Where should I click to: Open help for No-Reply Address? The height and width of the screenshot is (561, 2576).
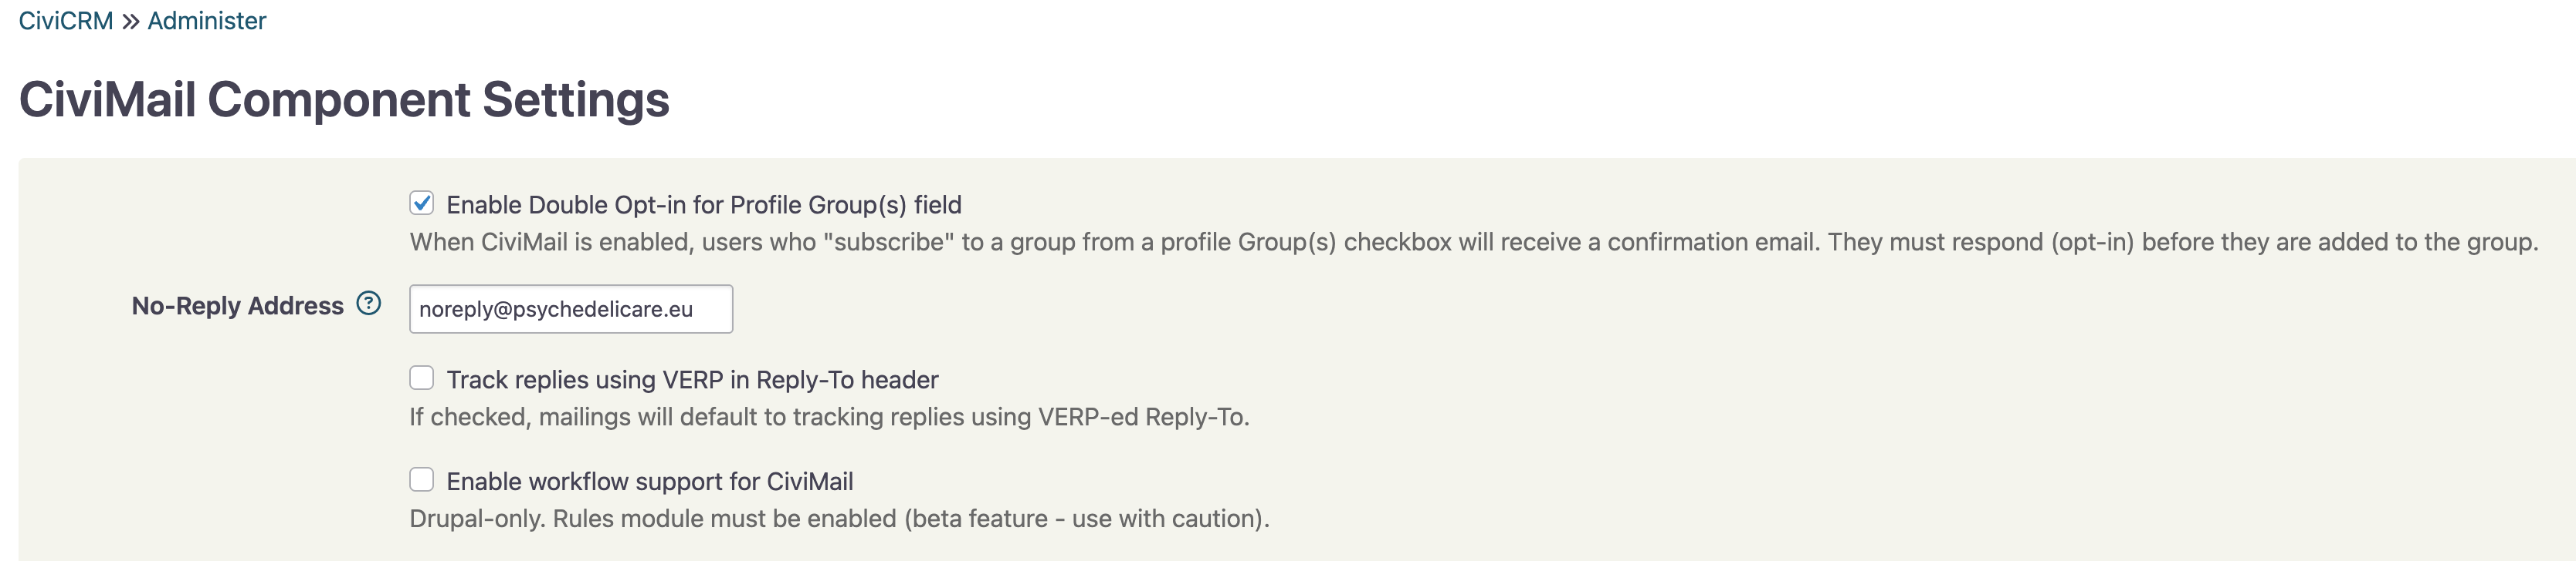point(369,304)
